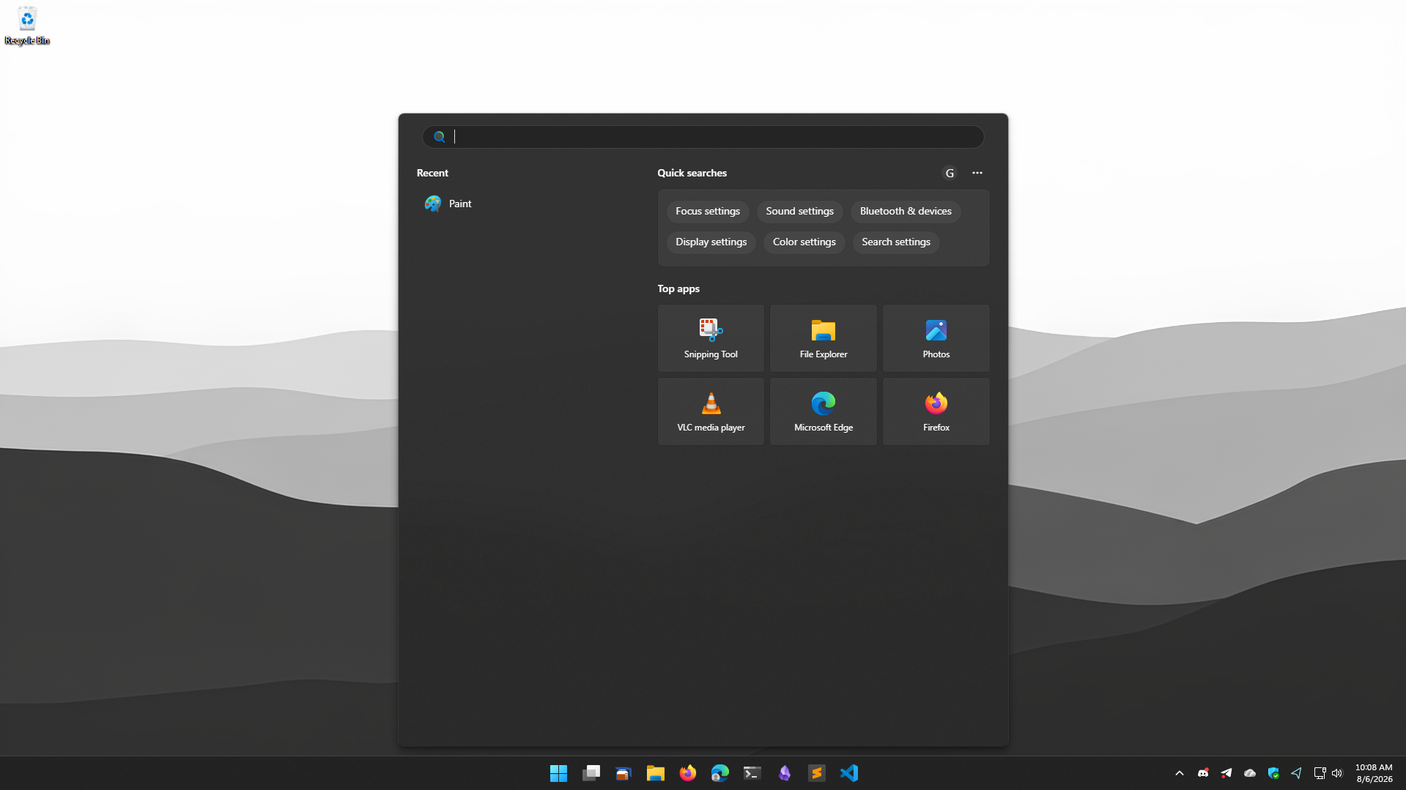Screen dimensions: 1406x790
Task: Select the Recycle Bin desktop icon
Action: click(27, 26)
